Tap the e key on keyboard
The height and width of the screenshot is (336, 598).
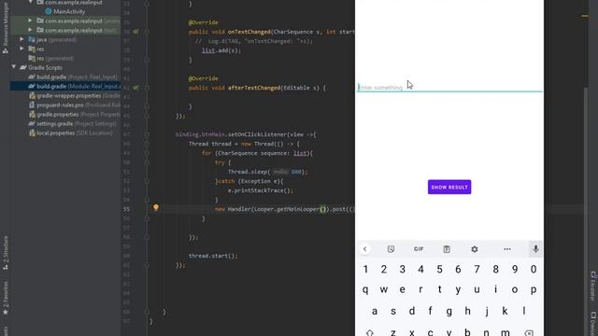coord(402,290)
